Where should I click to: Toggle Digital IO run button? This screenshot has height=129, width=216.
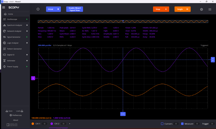pos(27,55)
